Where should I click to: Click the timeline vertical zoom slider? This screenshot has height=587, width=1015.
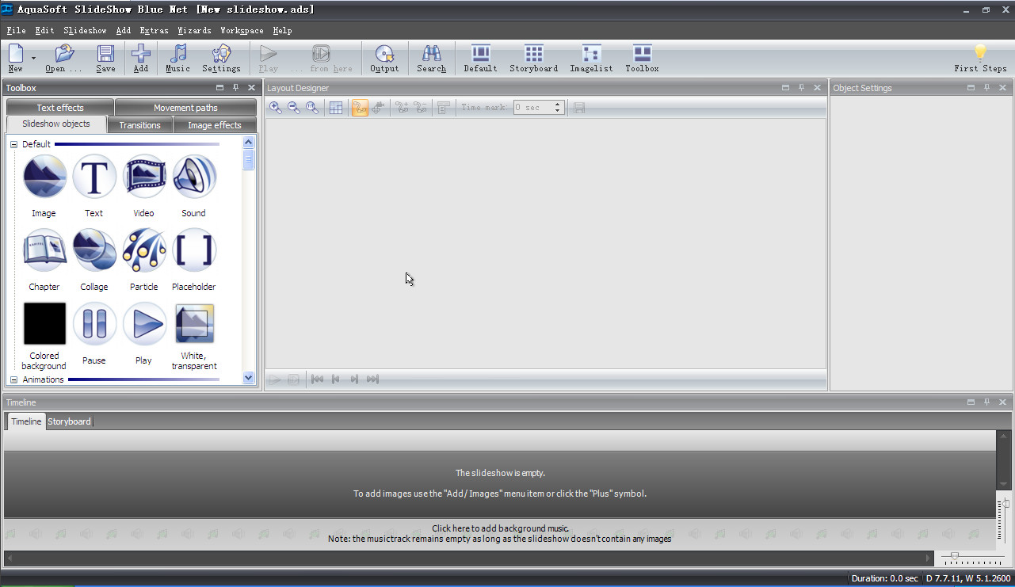coord(1005,504)
